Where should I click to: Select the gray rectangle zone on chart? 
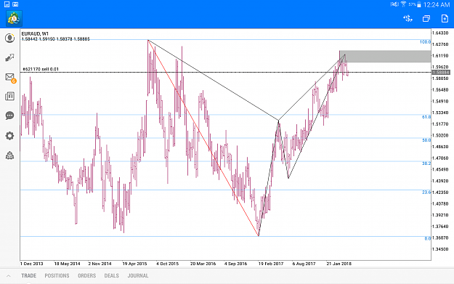click(385, 57)
